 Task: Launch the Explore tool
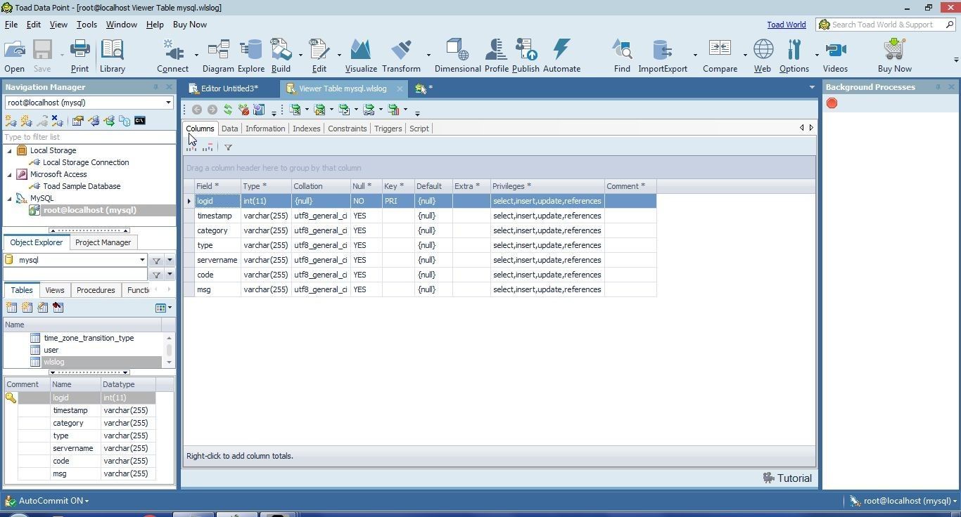tap(250, 56)
